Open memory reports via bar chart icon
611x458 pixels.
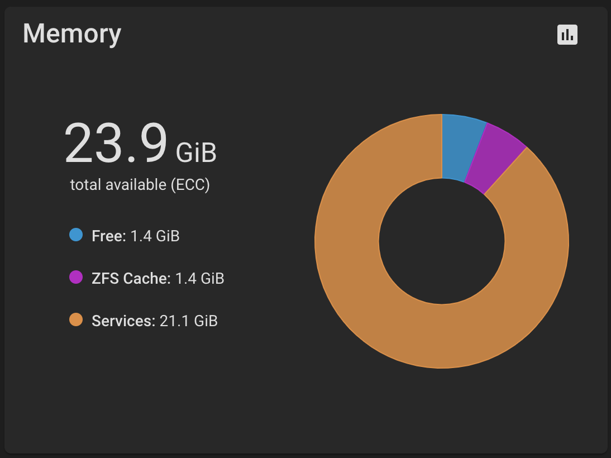pyautogui.click(x=567, y=35)
